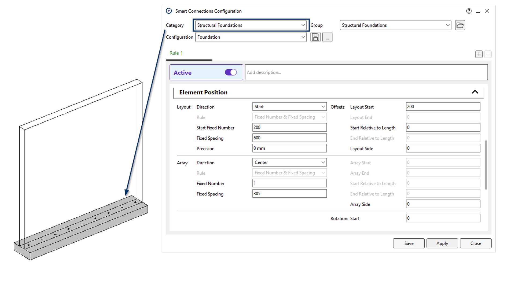
Task: Open the folder browse icon beside Group
Action: [460, 25]
